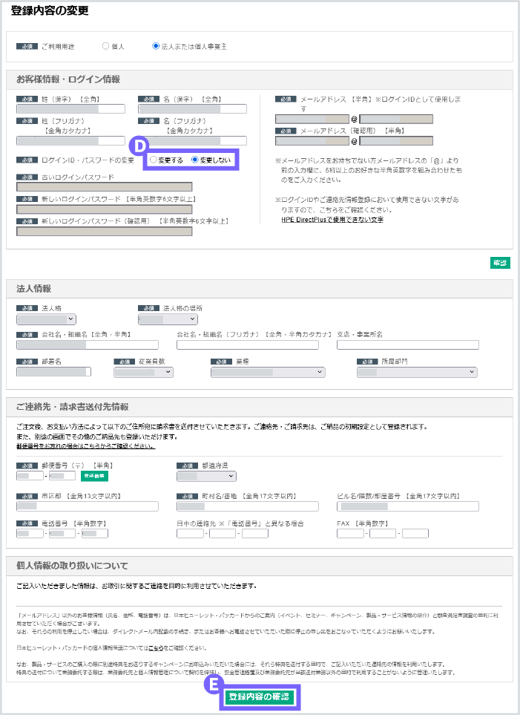The image size is (520, 715).
Task: Click the last 日中の連絡先 input box
Action: (255, 533)
